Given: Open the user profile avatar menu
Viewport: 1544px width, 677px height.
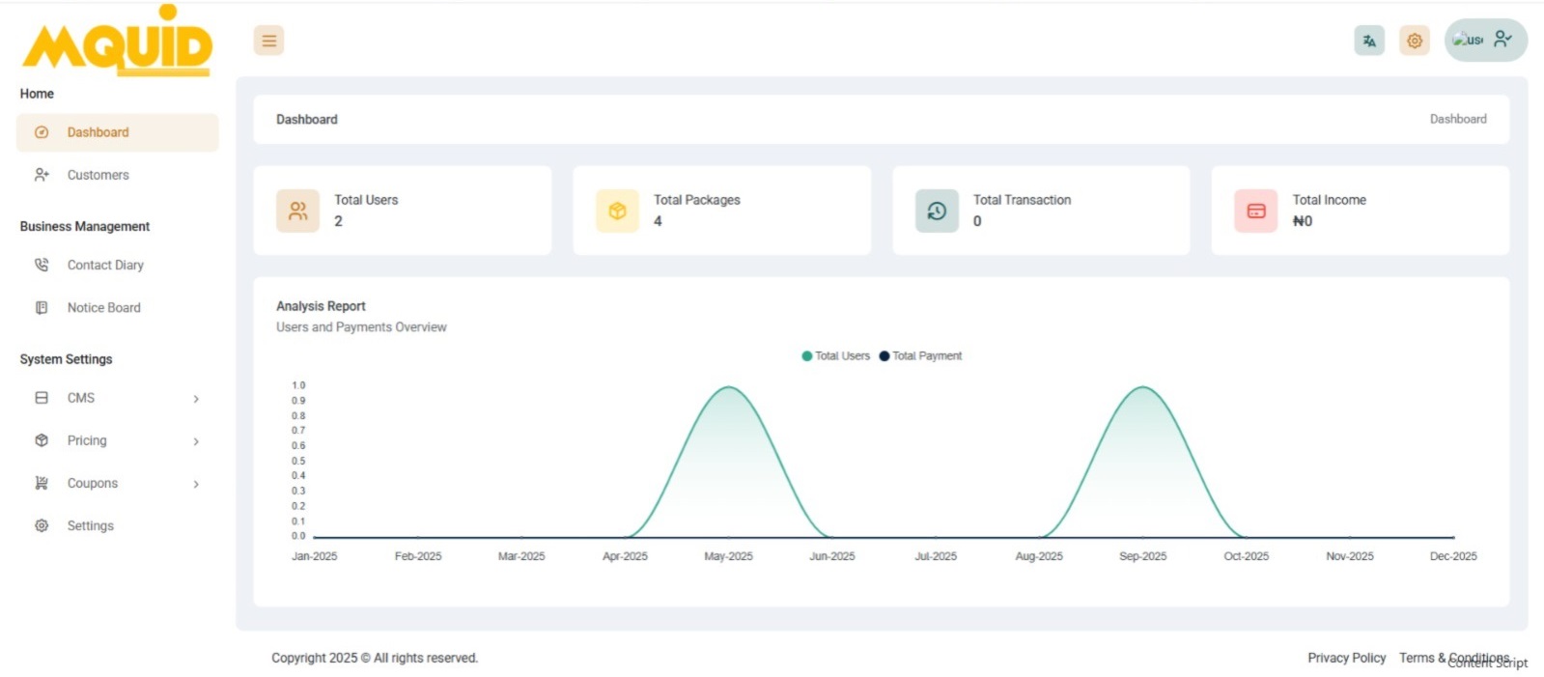Looking at the screenshot, I should (1484, 40).
